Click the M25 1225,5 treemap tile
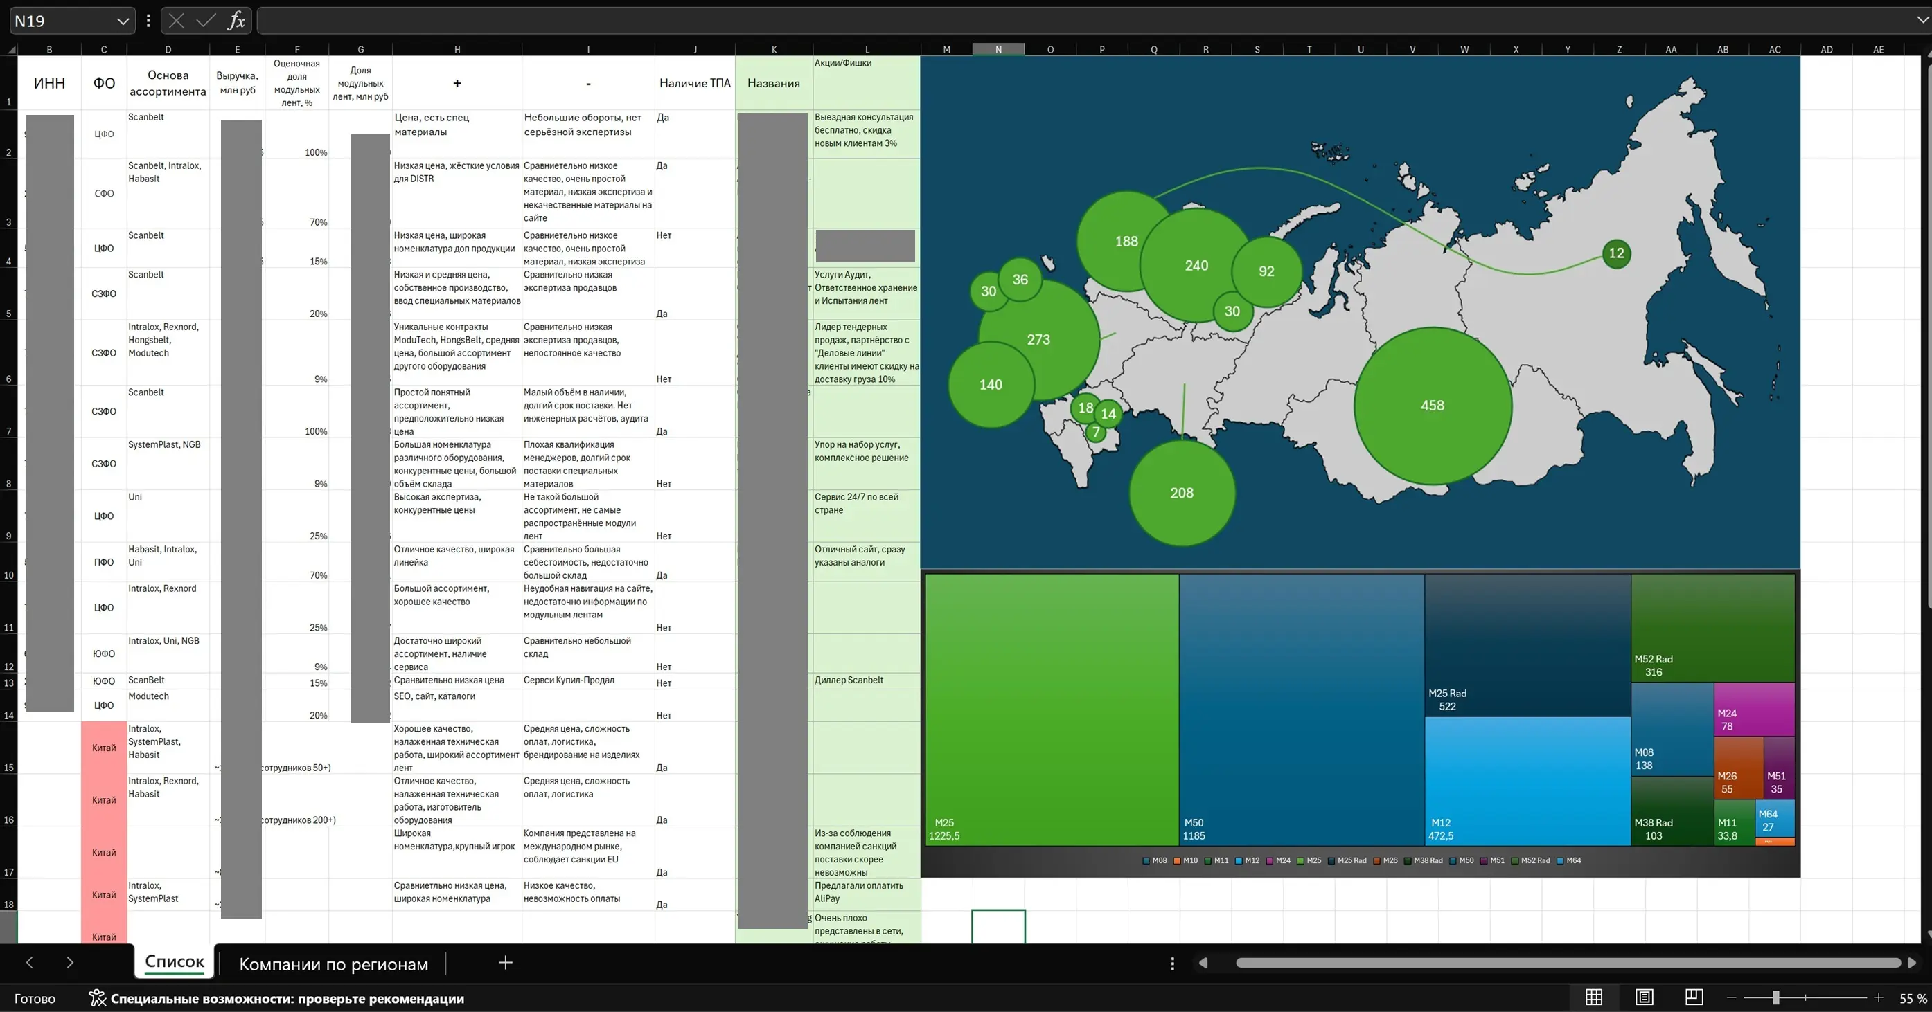Viewport: 1932px width, 1012px height. 1052,710
